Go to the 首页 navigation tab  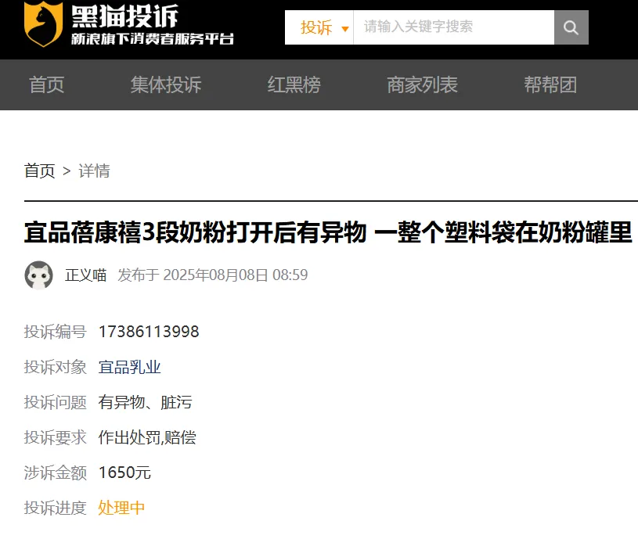tap(47, 84)
